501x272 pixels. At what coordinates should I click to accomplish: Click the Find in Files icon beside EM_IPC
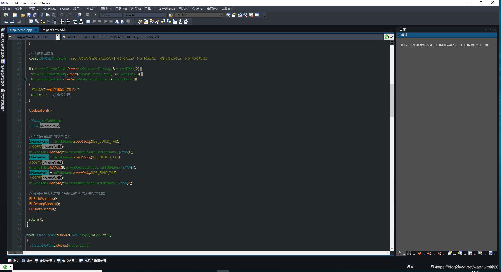(171, 15)
